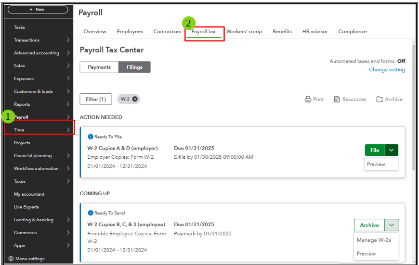Remove the W-2 filter chip

tap(135, 99)
